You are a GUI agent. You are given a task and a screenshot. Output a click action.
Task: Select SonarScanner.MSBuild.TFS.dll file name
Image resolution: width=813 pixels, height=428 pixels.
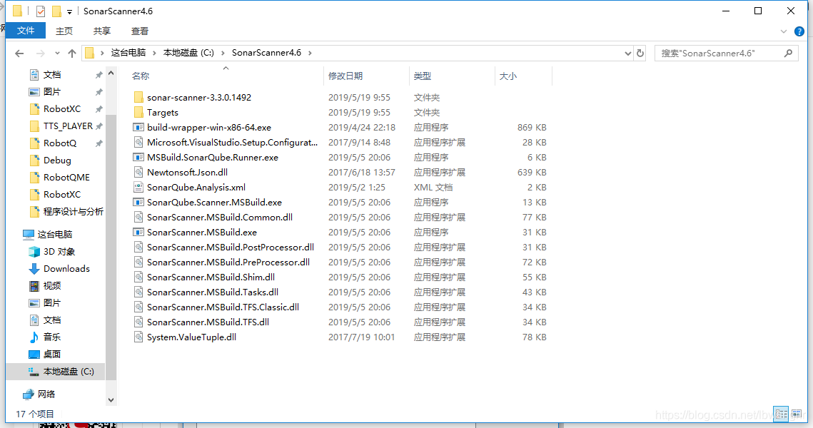point(208,323)
